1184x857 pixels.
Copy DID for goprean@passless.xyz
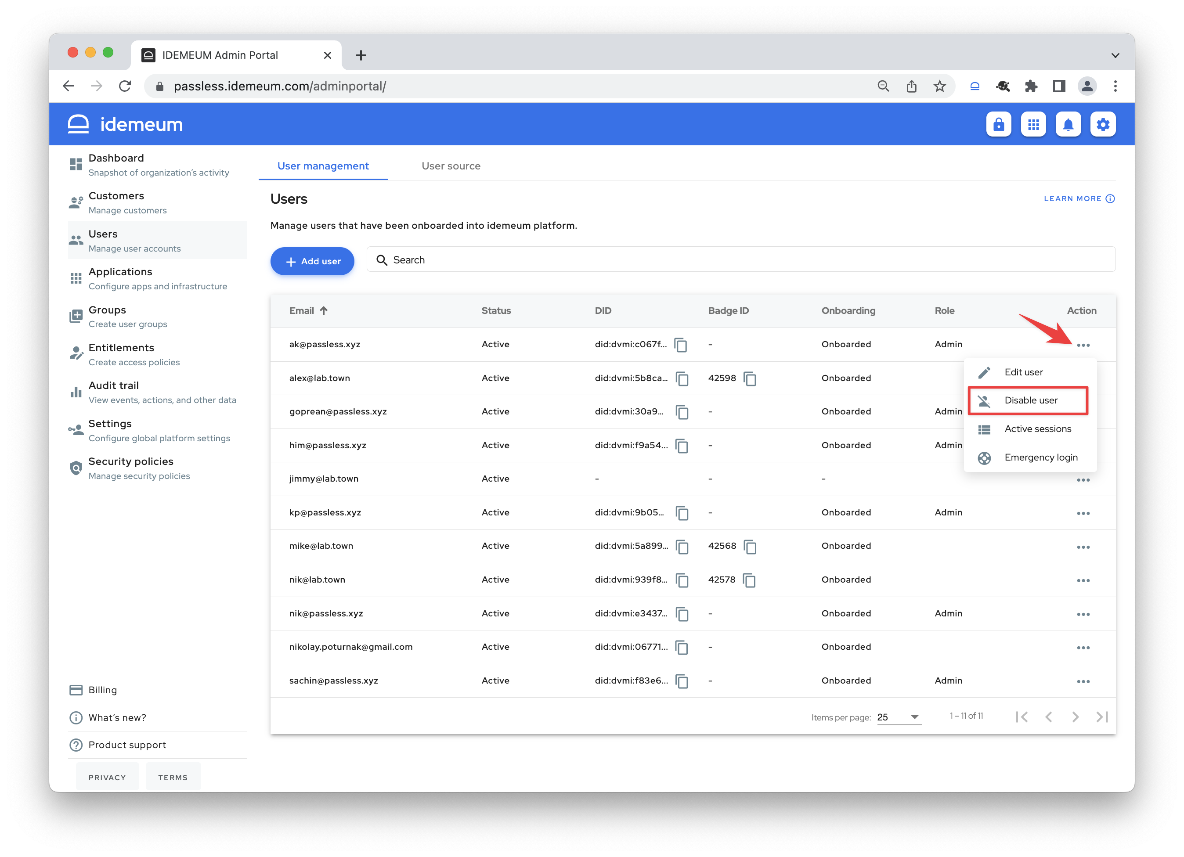(682, 412)
